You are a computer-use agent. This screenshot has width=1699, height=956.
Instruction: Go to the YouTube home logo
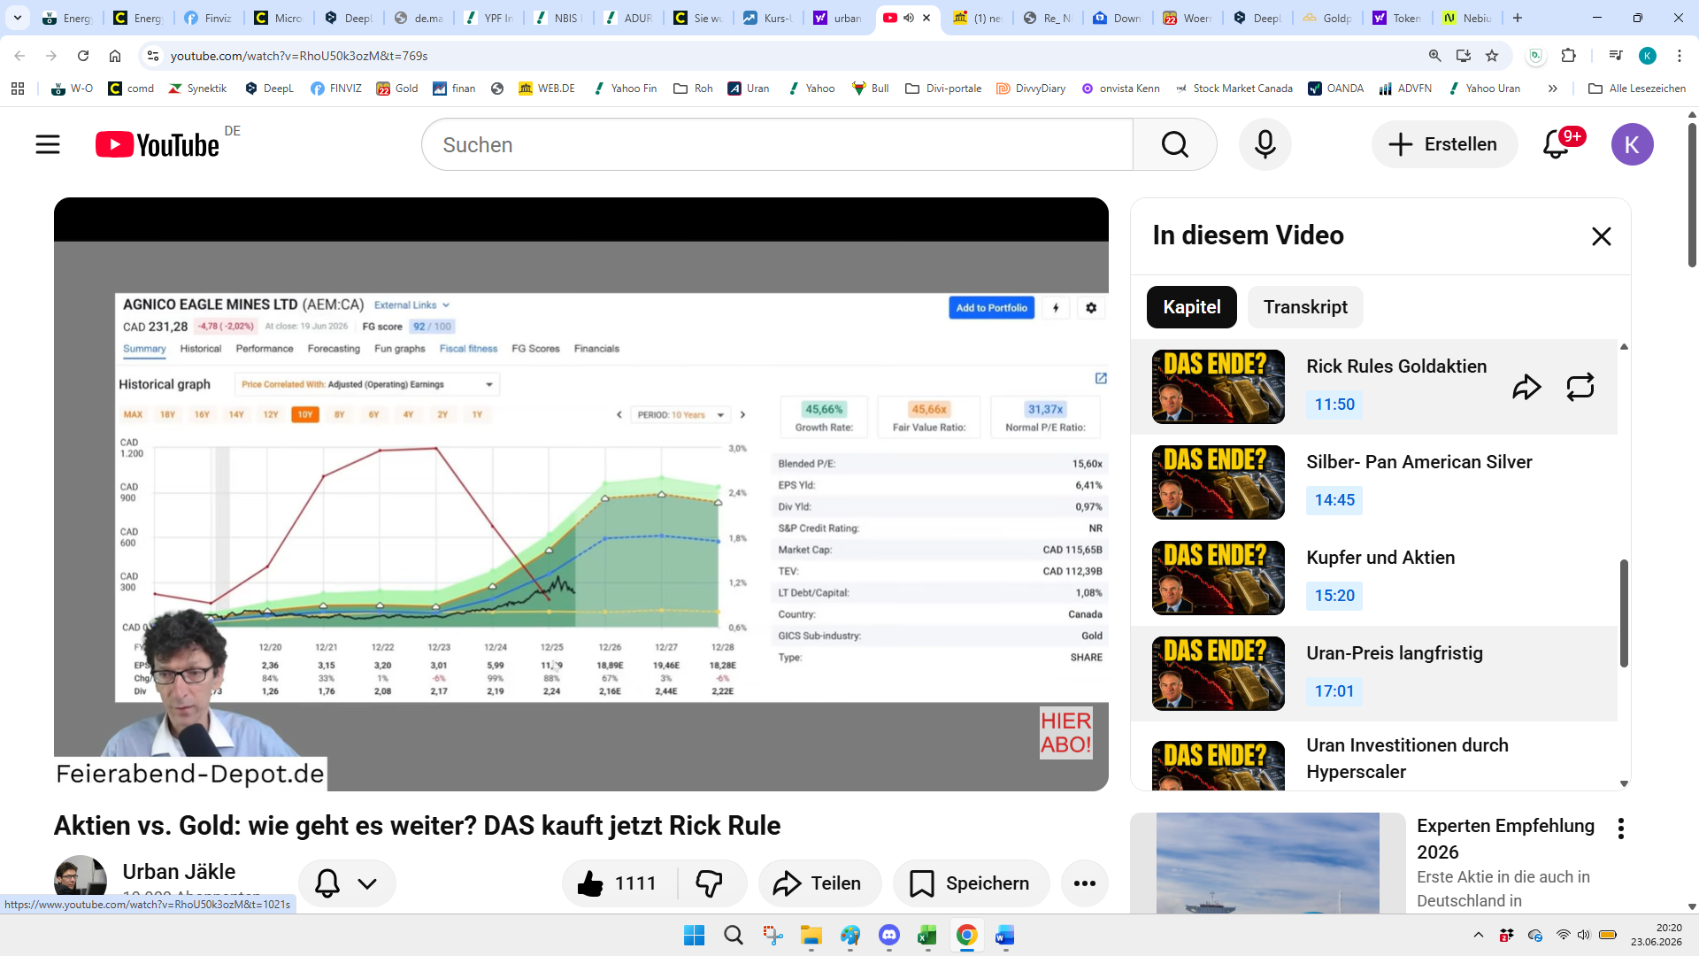pyautogui.click(x=158, y=144)
